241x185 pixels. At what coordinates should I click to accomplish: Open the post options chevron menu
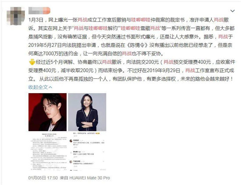232,11
